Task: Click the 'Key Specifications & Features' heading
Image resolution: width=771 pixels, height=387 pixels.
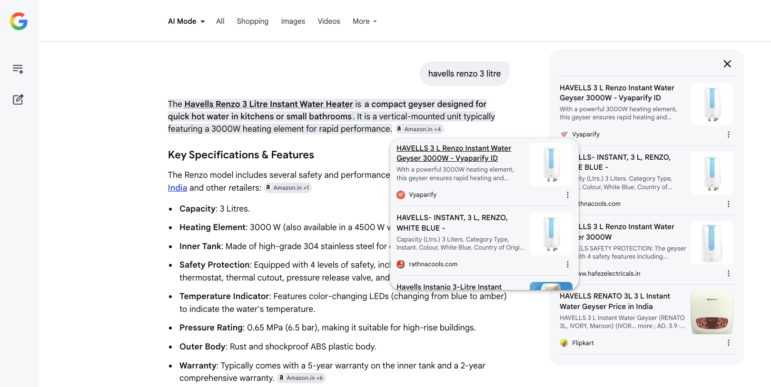Action: (241, 155)
